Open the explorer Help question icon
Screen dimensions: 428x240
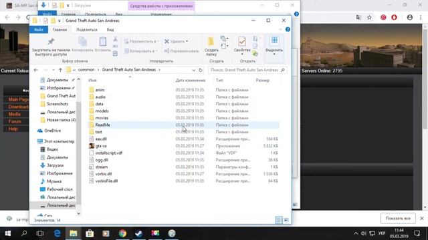pos(288,29)
